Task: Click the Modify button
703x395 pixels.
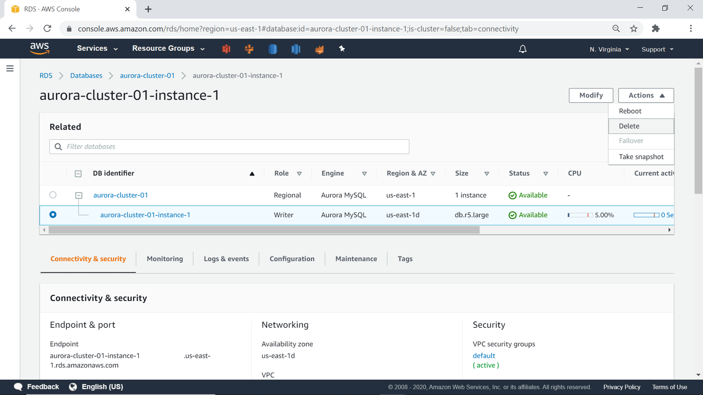Action: [591, 95]
